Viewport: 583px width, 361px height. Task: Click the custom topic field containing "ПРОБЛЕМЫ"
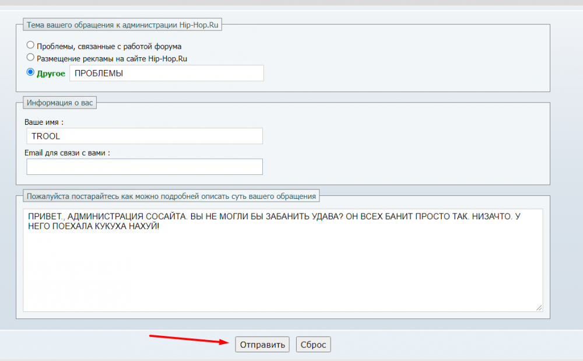pos(167,73)
